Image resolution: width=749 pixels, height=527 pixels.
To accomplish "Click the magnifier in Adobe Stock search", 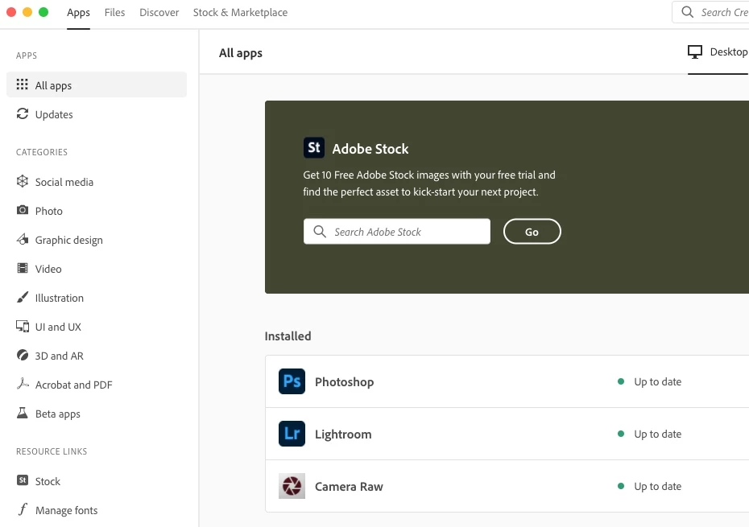I will coord(320,232).
